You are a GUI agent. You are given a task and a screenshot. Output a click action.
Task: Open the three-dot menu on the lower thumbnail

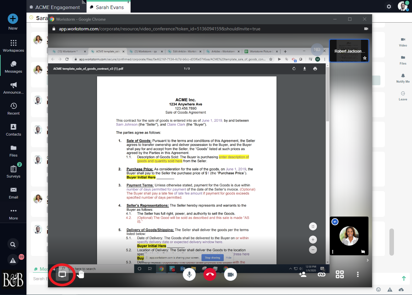(333, 251)
